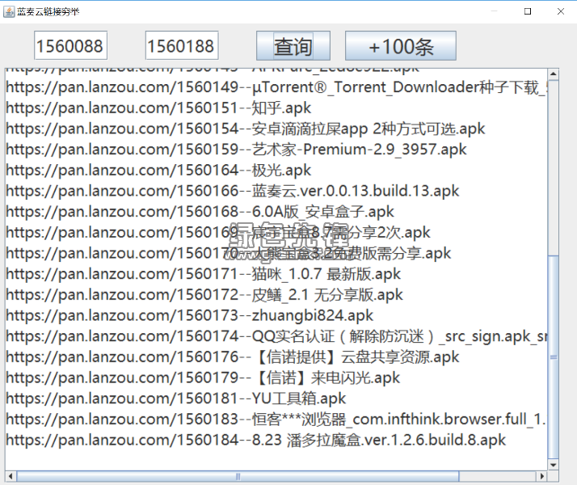
Task: Select the 猫咪_1.0.7 最新版.apk line
Action: (204, 274)
